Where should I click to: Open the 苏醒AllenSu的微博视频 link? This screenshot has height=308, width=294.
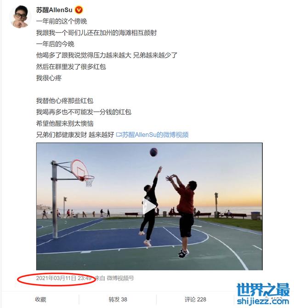click(x=155, y=135)
